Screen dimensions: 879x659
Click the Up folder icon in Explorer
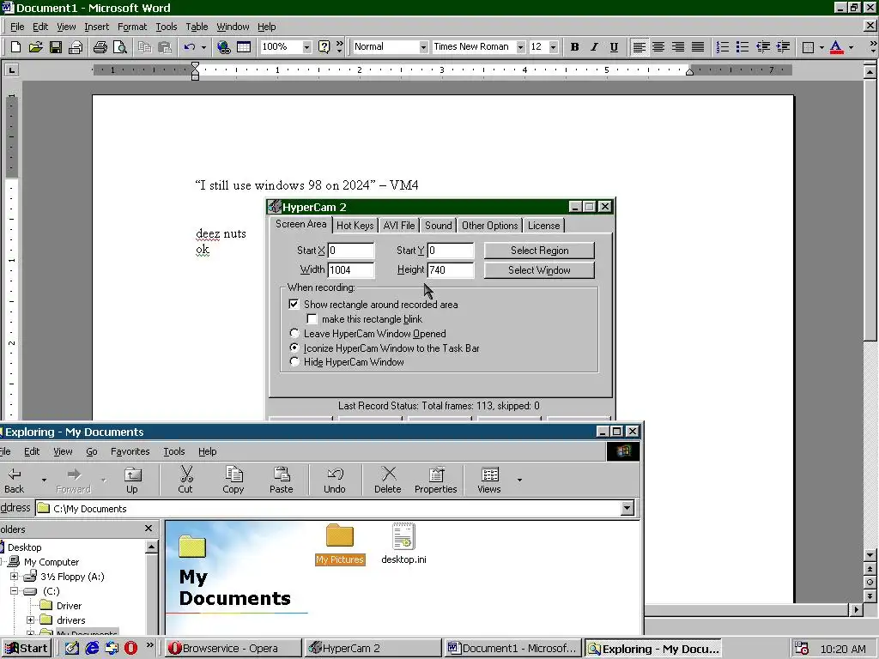(x=132, y=480)
